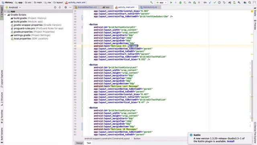Open gradle.properties file
The width and height of the screenshot is (257, 145).
(x=33, y=32)
